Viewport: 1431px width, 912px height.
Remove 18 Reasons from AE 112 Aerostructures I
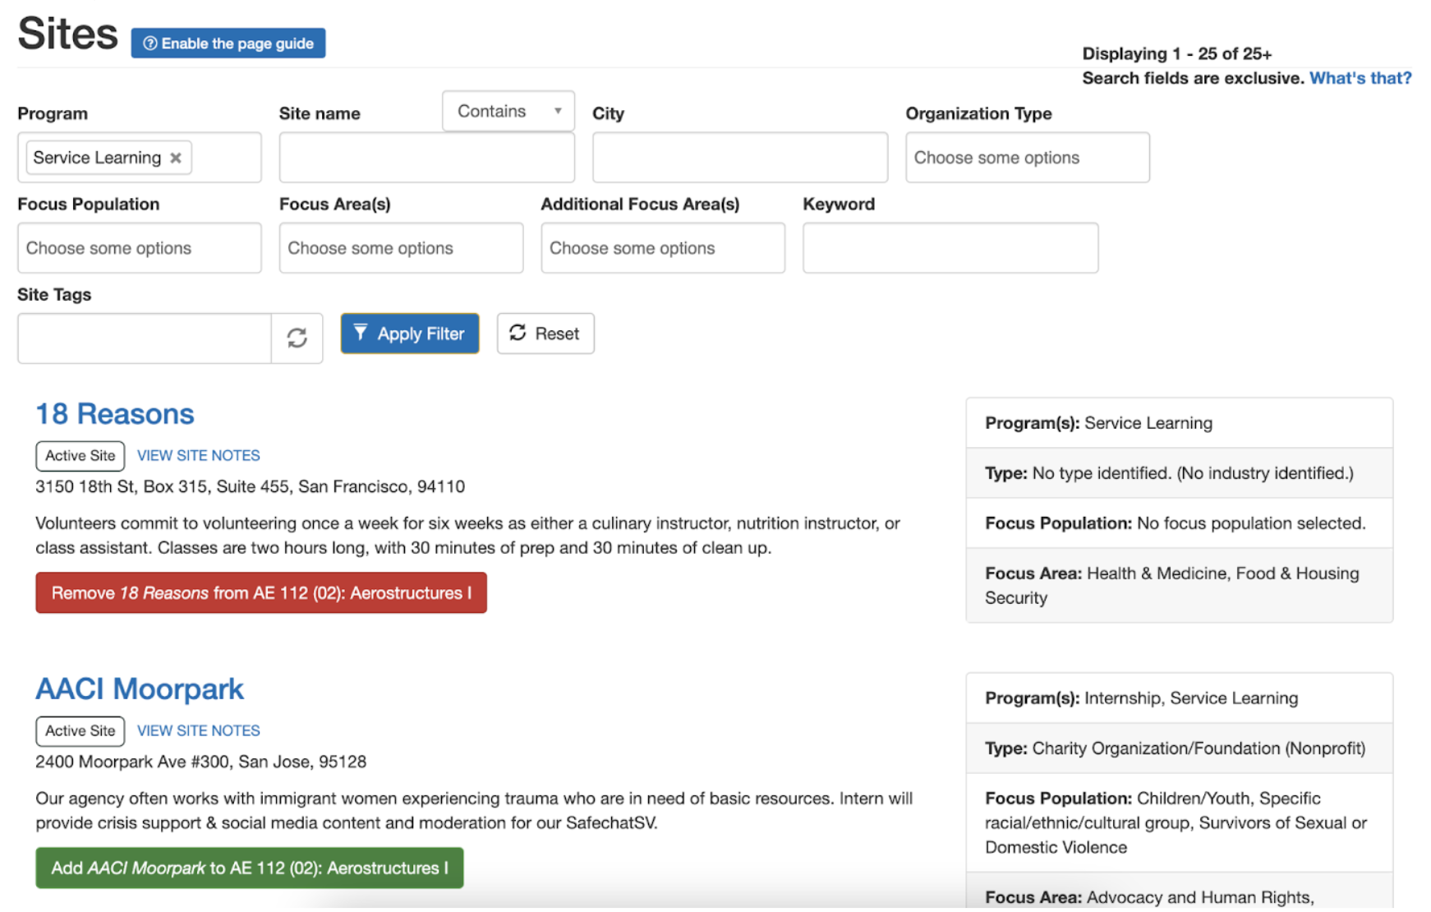(260, 592)
